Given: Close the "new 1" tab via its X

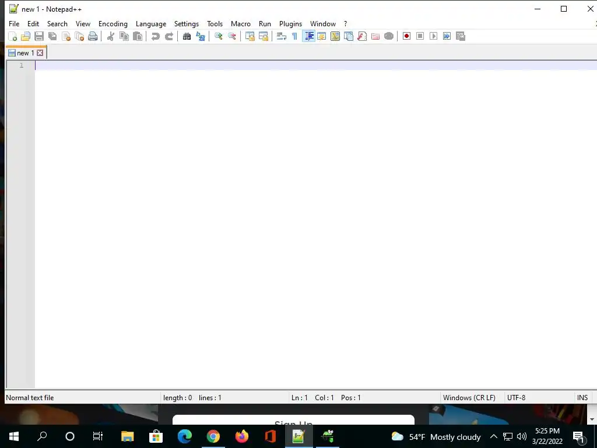Looking at the screenshot, I should 40,53.
